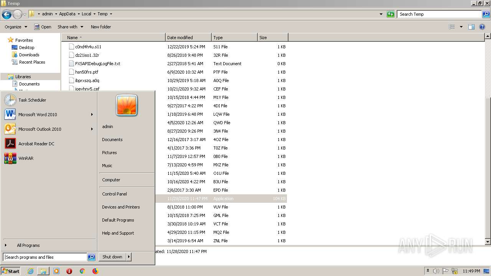Launch WinRAR from Start menu
Image resolution: width=491 pixels, height=276 pixels.
49,158
